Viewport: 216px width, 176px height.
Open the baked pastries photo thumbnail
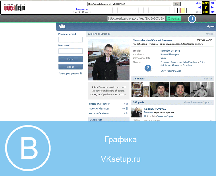140,89
